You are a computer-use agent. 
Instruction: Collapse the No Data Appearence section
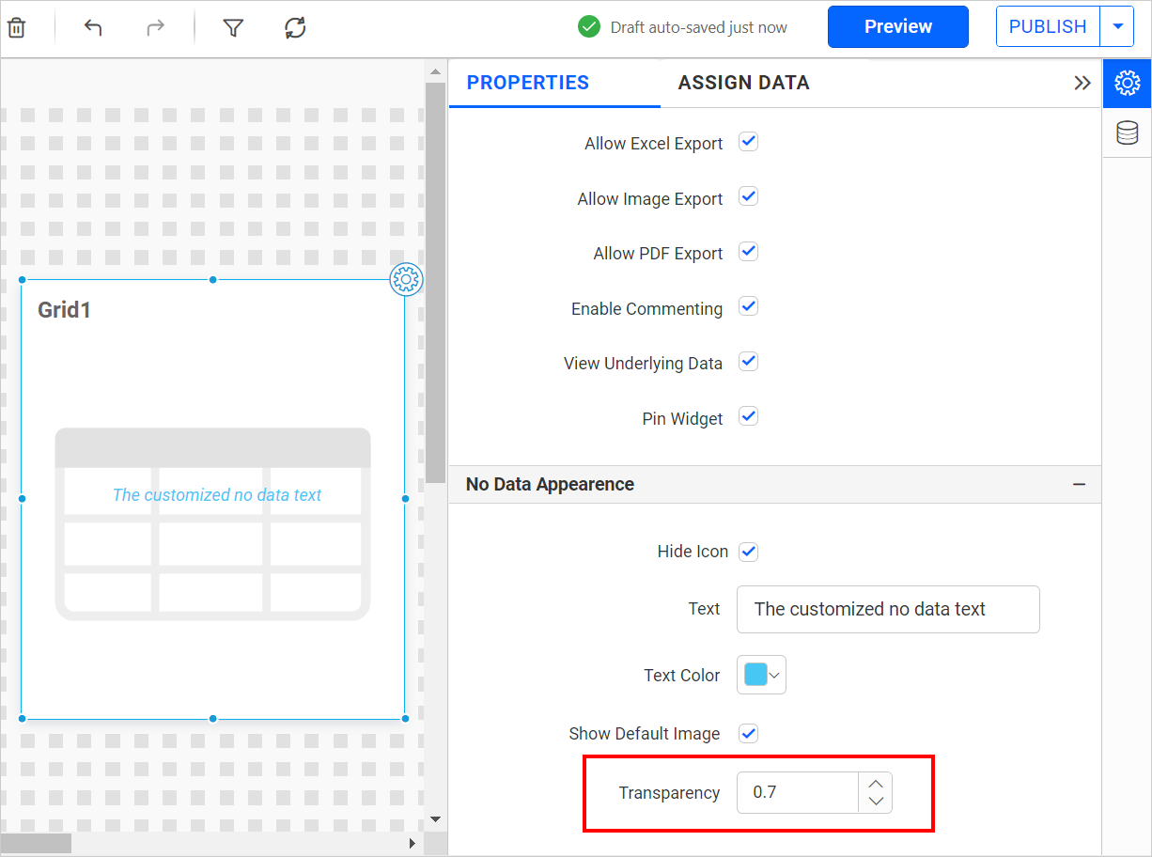(x=1079, y=485)
